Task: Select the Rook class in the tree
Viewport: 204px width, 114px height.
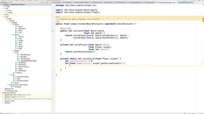Action: coord(20,49)
